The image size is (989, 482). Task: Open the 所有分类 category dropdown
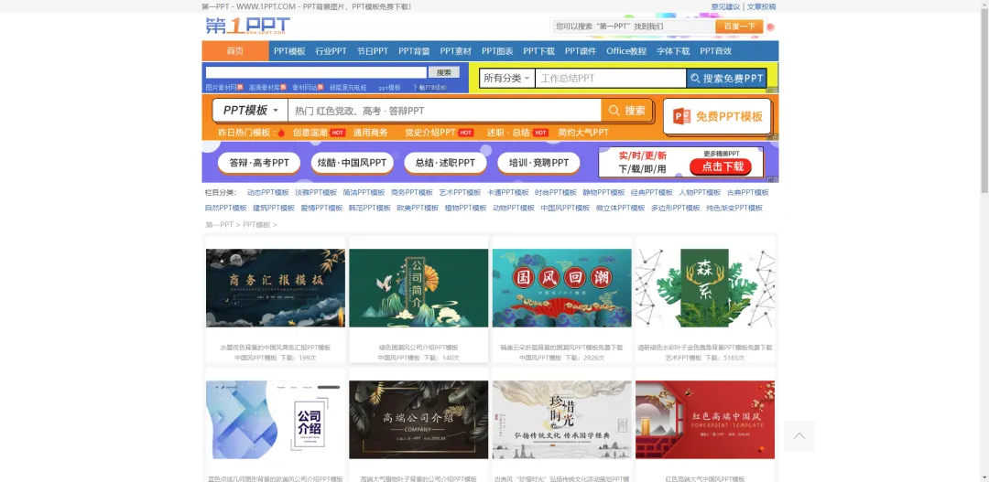[507, 78]
